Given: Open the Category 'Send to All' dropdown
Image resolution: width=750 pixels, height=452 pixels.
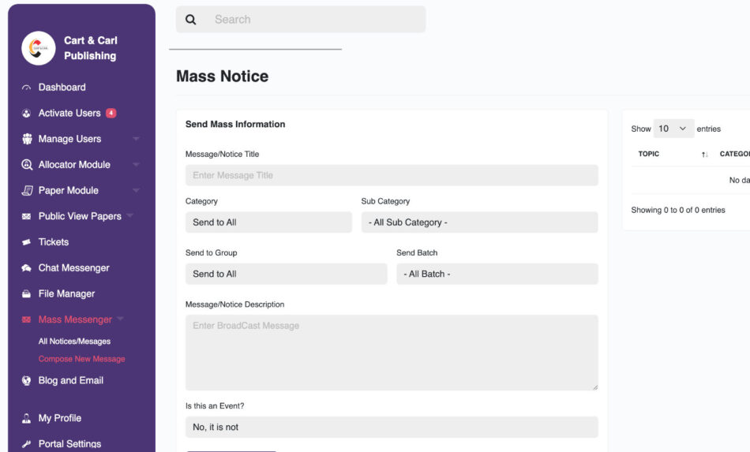Looking at the screenshot, I should 268,222.
